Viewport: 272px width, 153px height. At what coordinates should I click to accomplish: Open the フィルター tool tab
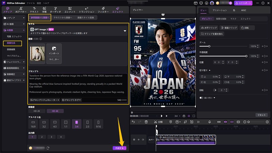click(x=103, y=10)
